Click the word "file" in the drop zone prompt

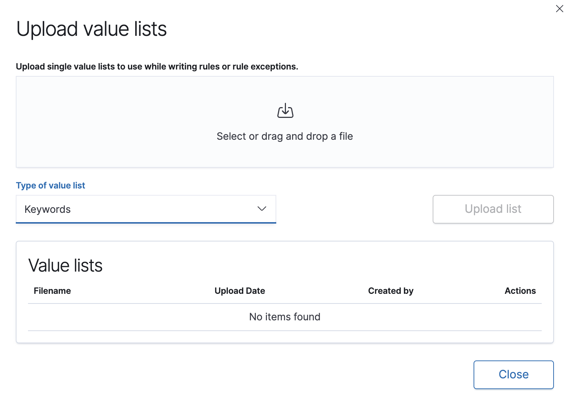coord(346,137)
